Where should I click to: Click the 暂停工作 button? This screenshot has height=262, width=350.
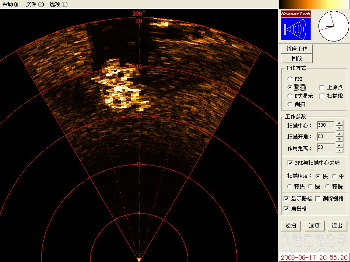tap(297, 49)
